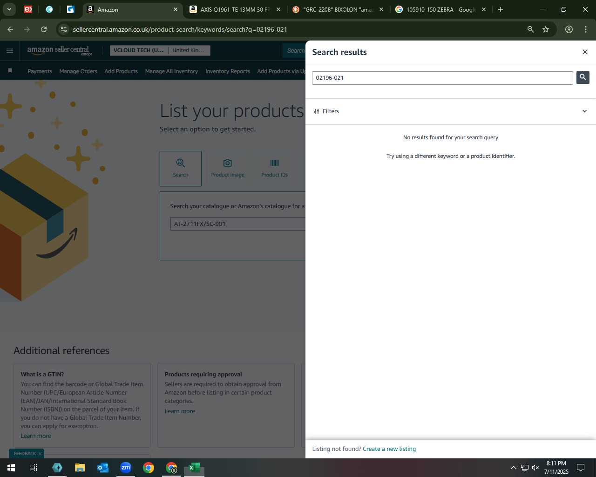Open Add Products via Upload menu item
The height and width of the screenshot is (477, 596).
click(281, 71)
